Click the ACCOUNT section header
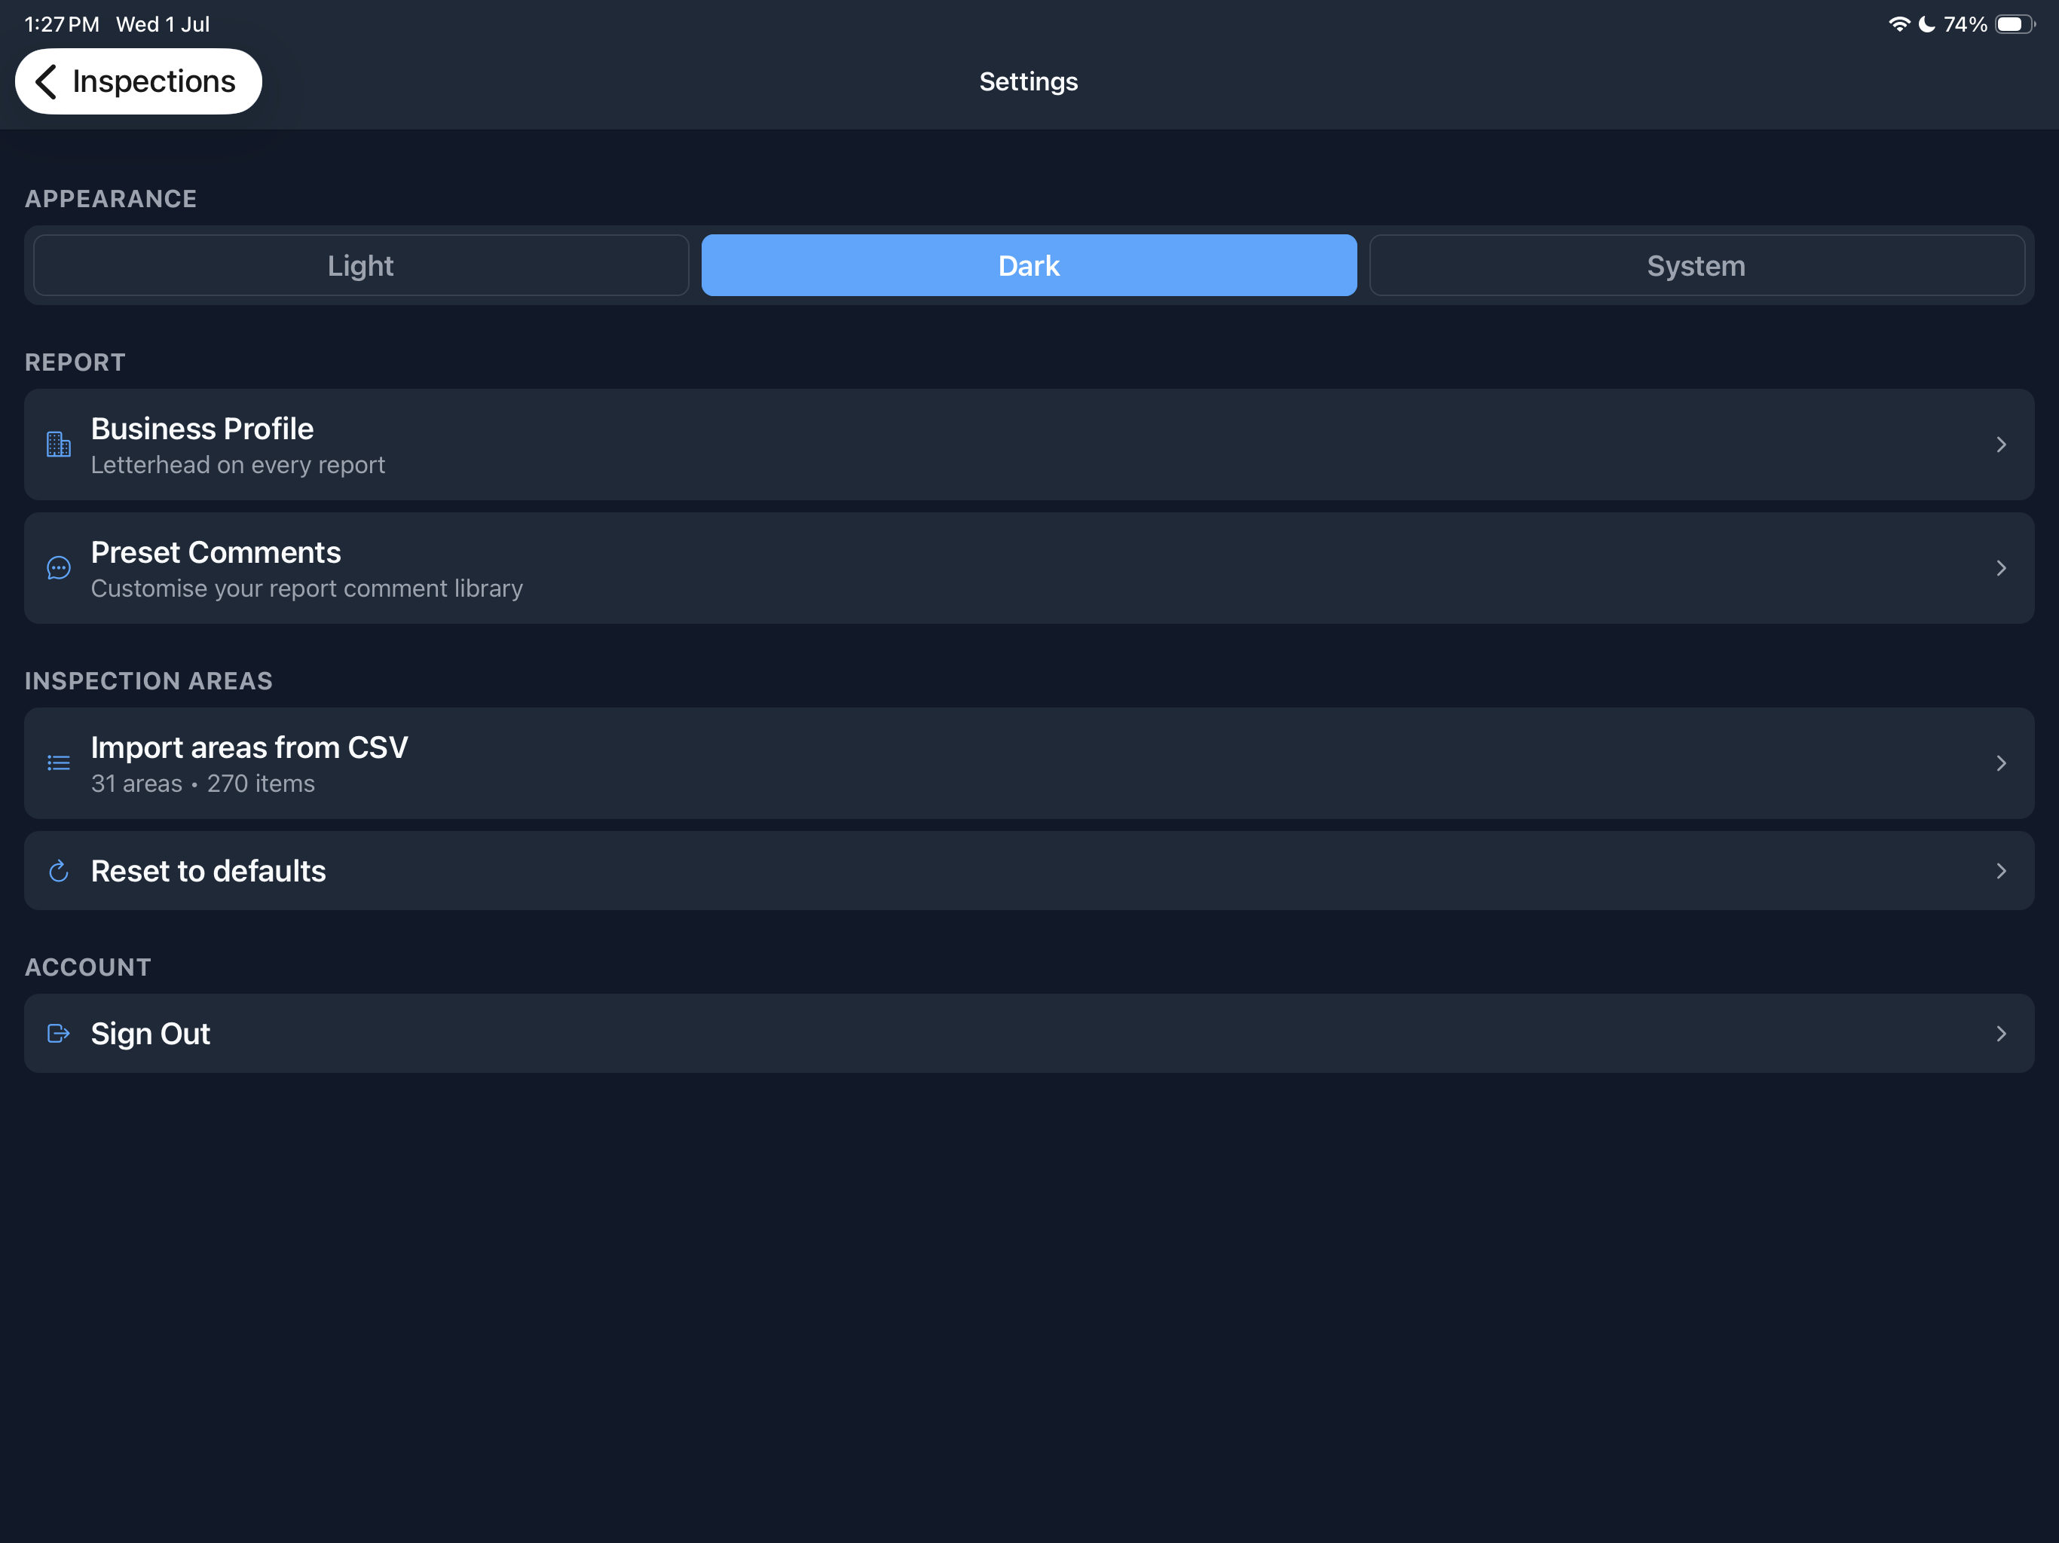 click(x=88, y=968)
